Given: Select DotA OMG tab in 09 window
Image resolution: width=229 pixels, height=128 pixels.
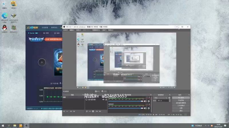Looking at the screenshot, I should coord(33,33).
